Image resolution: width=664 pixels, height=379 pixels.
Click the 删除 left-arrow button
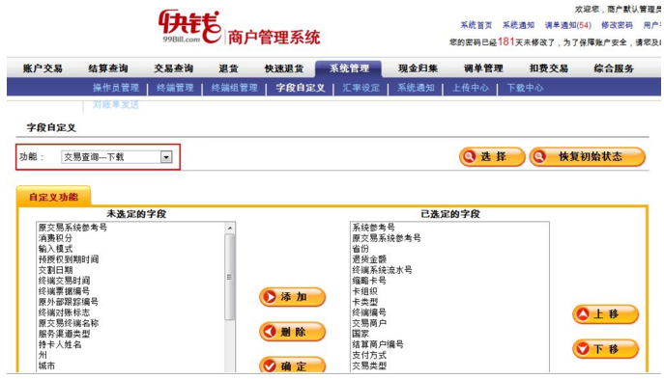[292, 332]
